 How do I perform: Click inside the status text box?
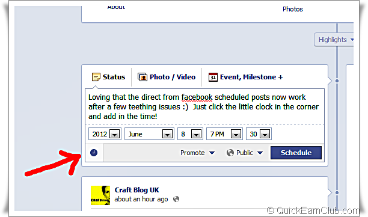click(204, 106)
